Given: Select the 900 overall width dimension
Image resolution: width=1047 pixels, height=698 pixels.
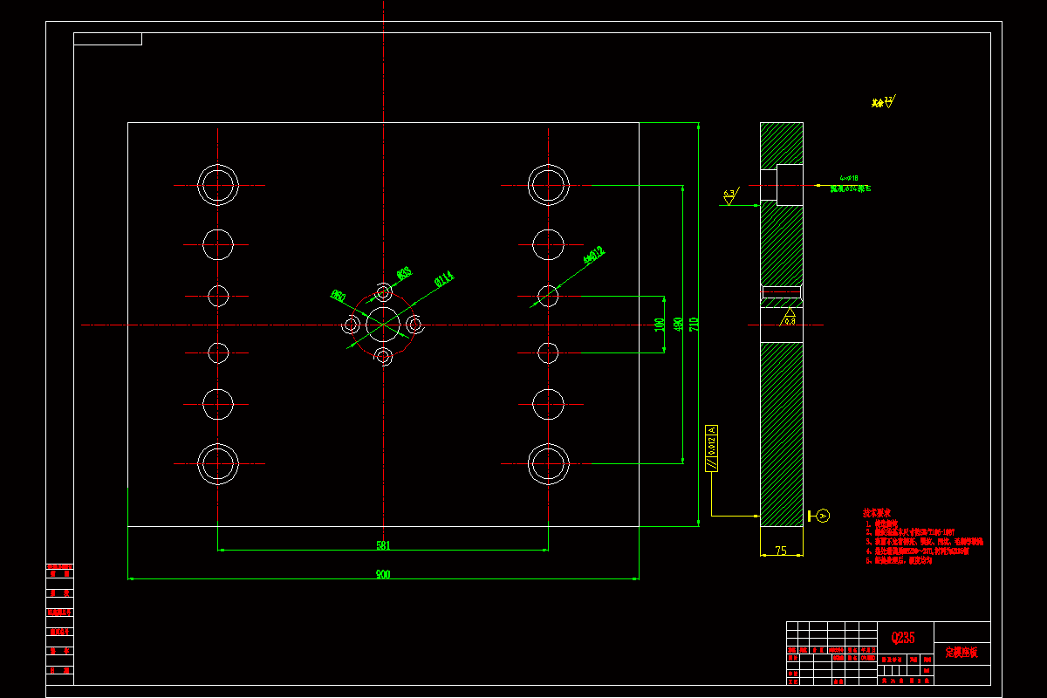Looking at the screenshot, I should point(383,574).
